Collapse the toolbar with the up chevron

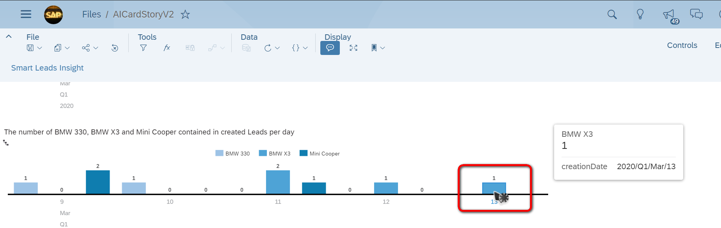(x=9, y=37)
